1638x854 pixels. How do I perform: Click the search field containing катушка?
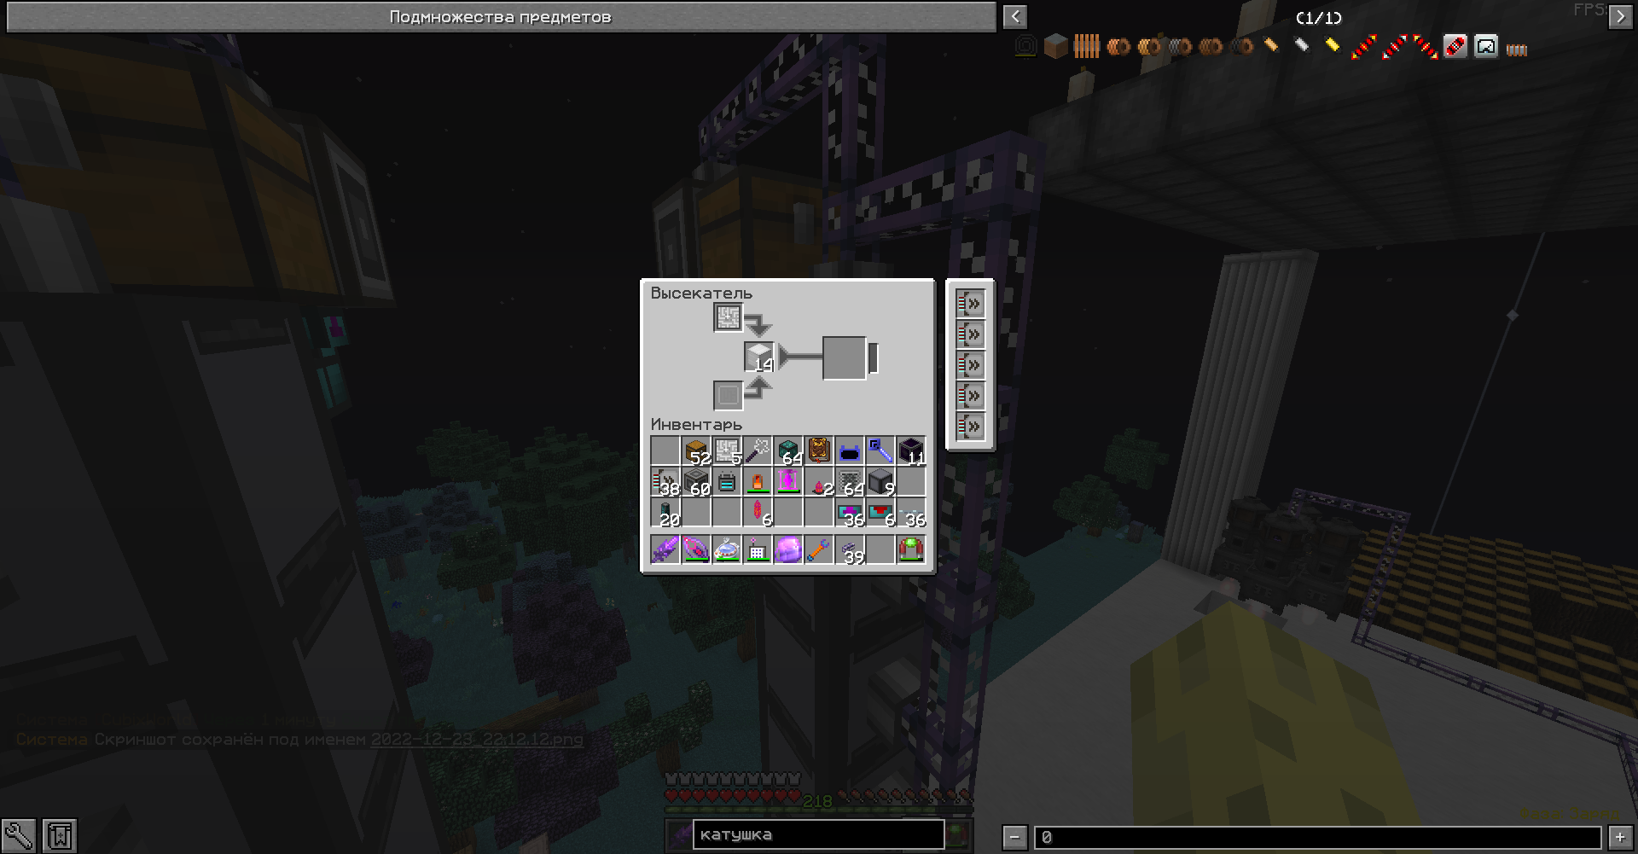pyautogui.click(x=817, y=835)
